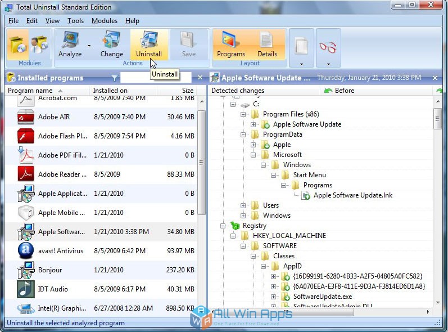Click the 6/27/2008 12:28 AM date cell
Image resolution: width=448 pixels, height=332 pixels.
[x=123, y=308]
